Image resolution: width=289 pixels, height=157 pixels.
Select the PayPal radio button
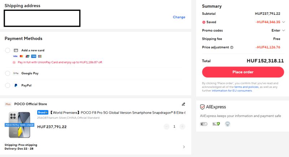8,85
